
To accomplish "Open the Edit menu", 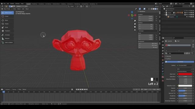I will pos(8,4).
